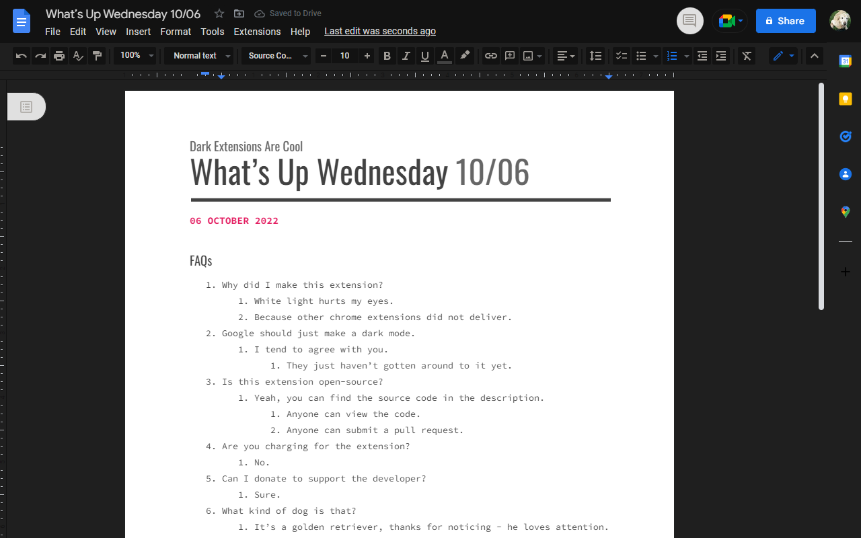The image size is (861, 538).
Task: Open Google Calendar from the side panel
Action: [x=845, y=61]
